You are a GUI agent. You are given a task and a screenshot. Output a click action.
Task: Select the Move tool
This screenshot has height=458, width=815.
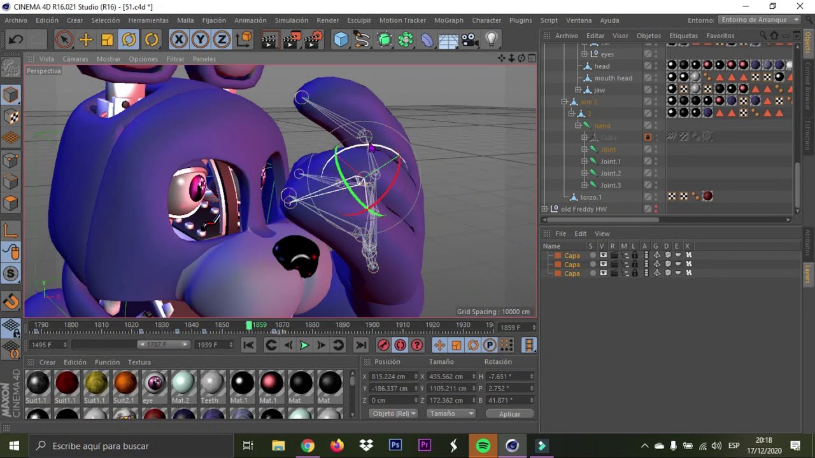click(85, 39)
